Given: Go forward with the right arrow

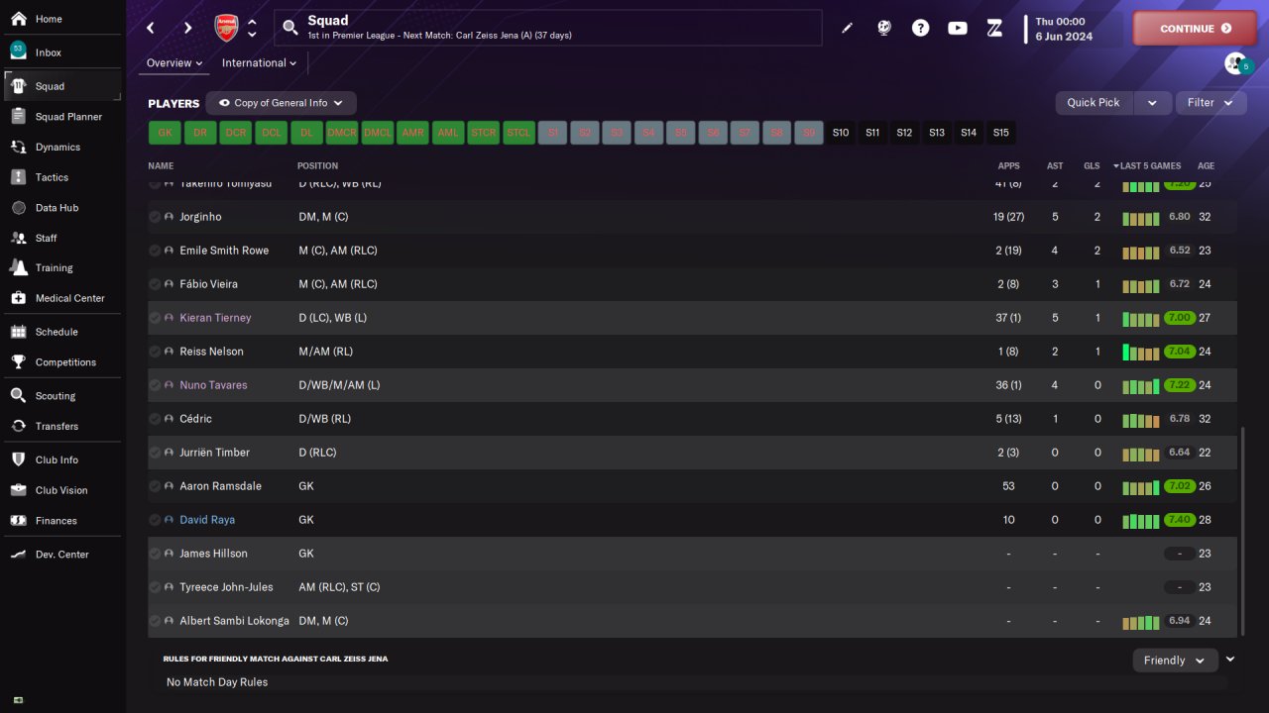Looking at the screenshot, I should tap(188, 28).
